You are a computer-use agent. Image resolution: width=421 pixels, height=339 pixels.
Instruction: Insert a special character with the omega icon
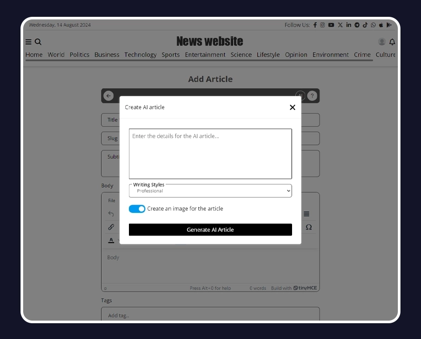[308, 227]
